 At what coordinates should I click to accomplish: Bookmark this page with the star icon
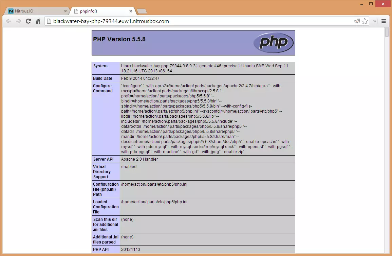[365, 21]
